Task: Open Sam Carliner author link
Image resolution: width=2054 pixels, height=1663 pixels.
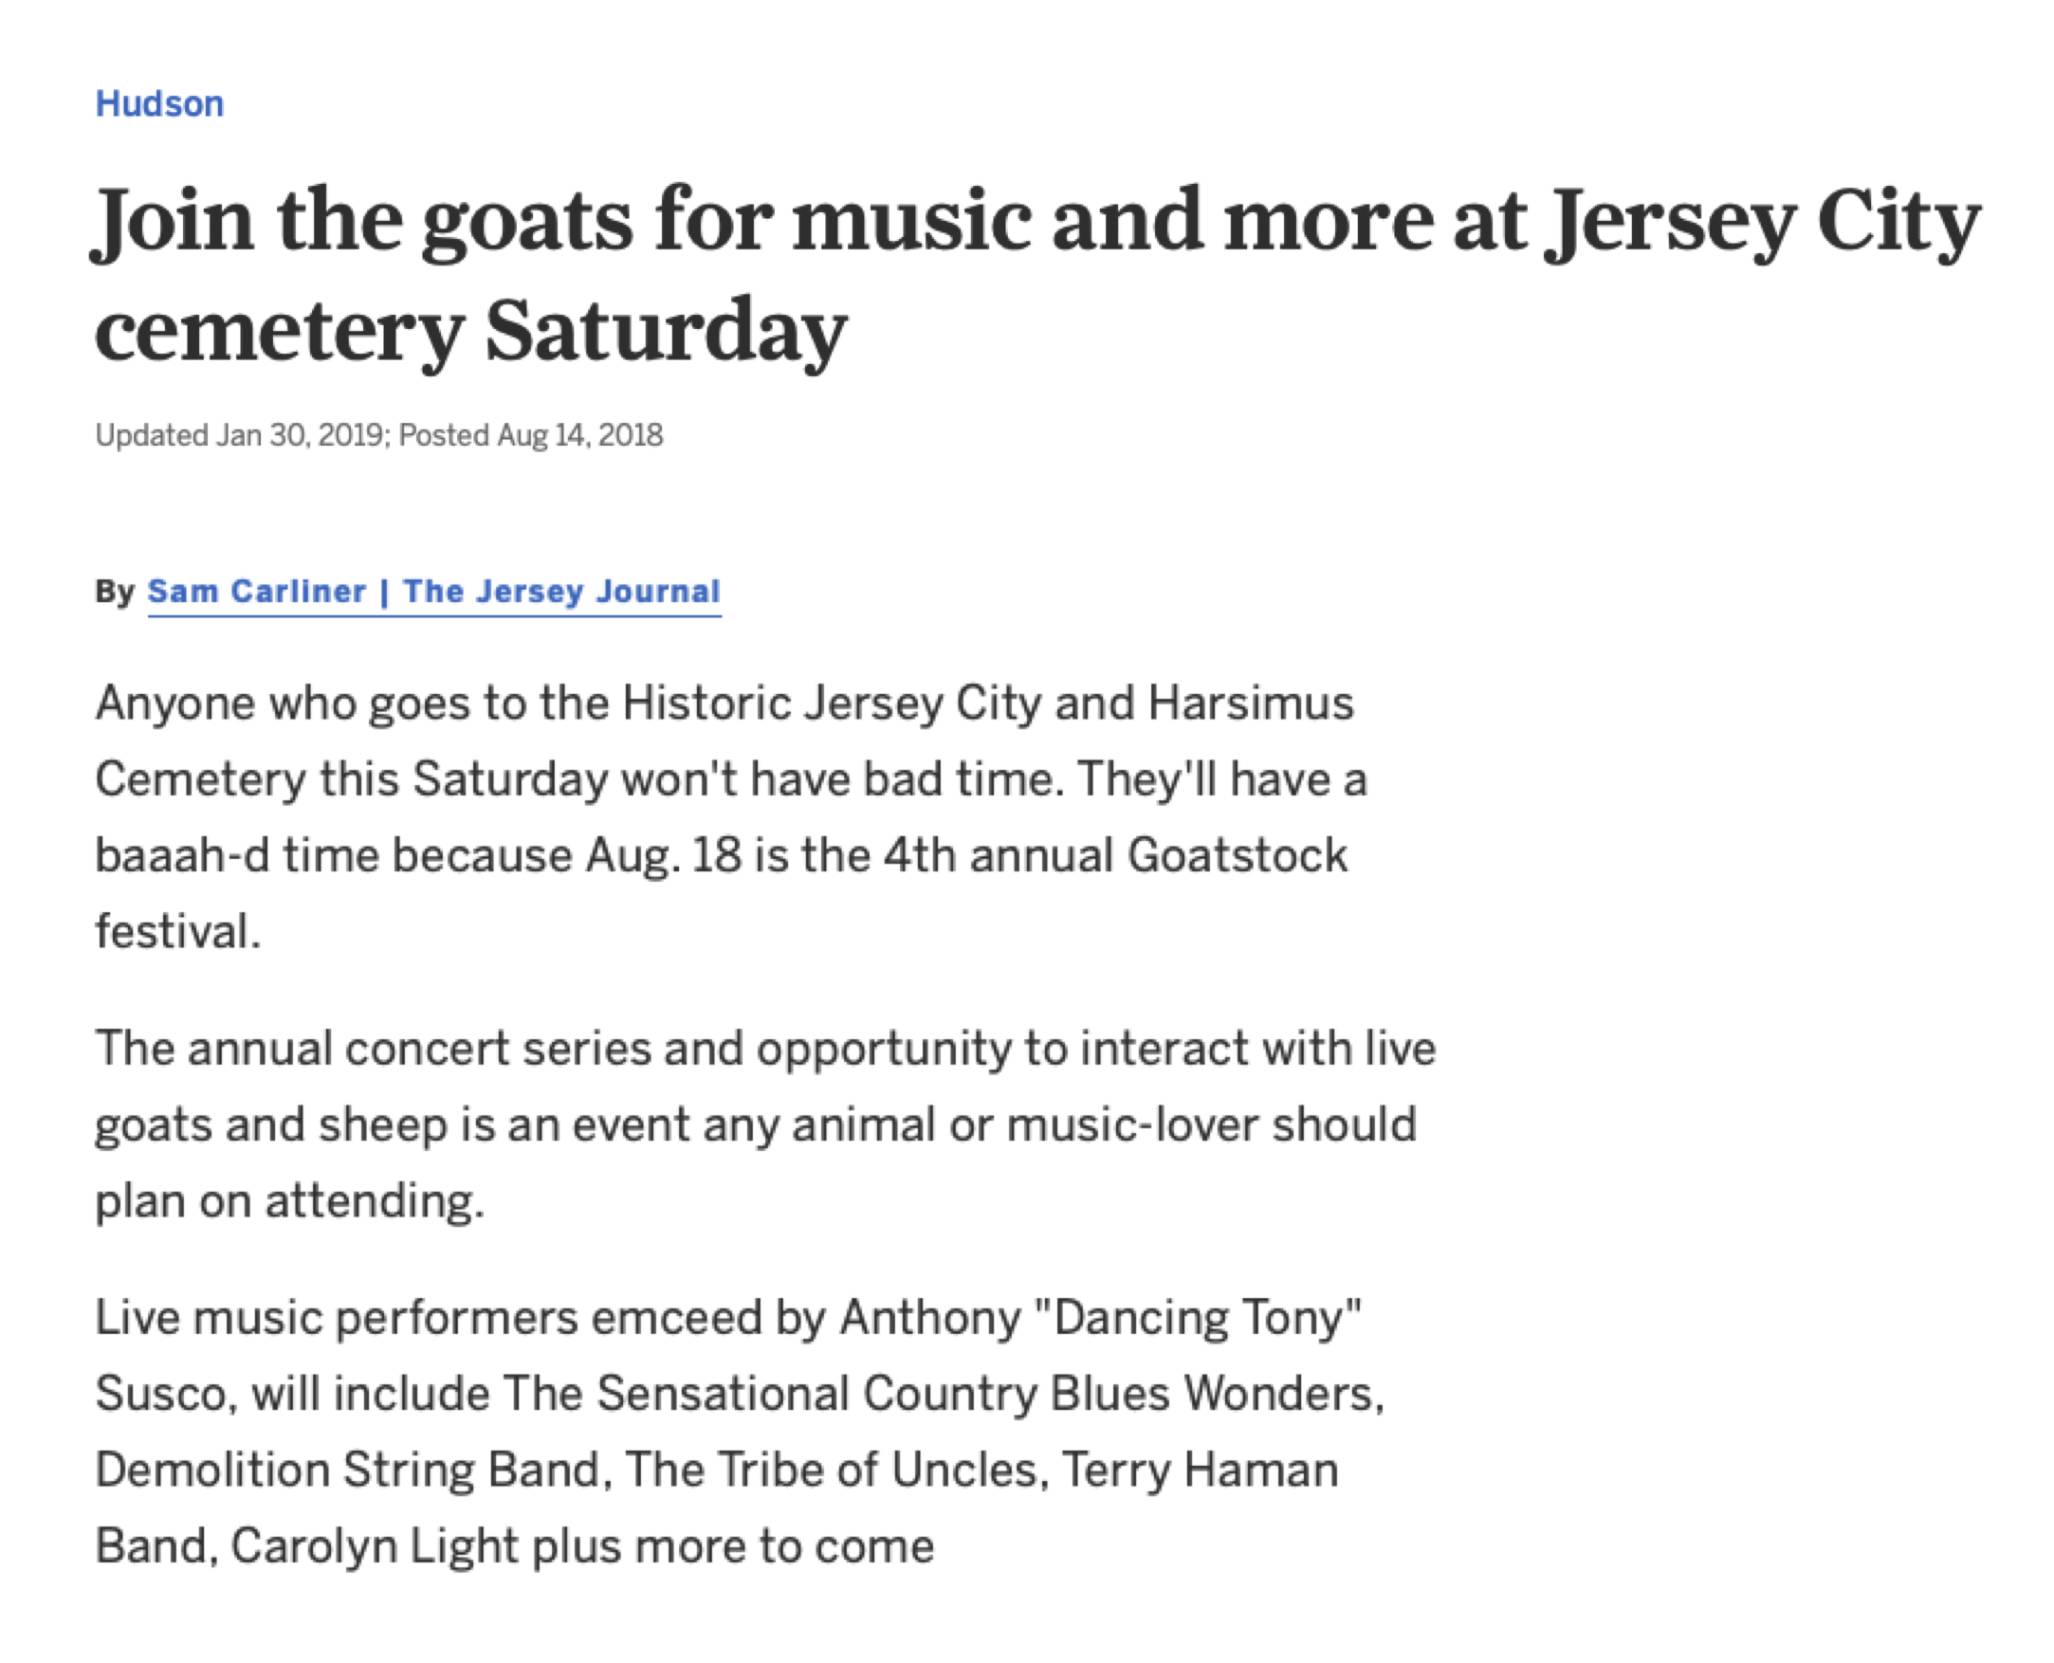Action: click(x=257, y=591)
